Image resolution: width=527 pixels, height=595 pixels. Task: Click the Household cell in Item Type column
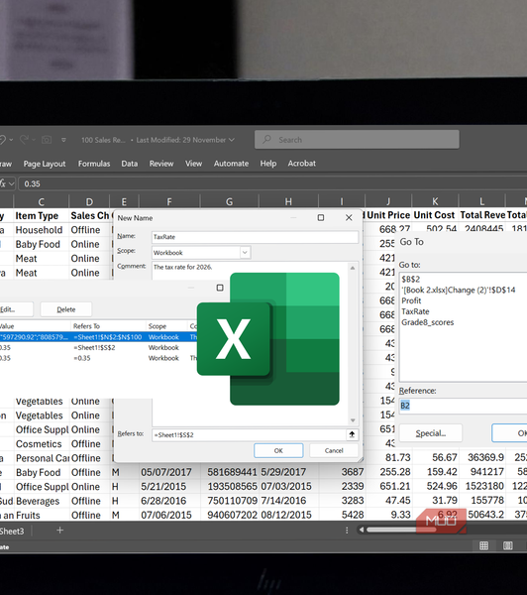[42, 230]
